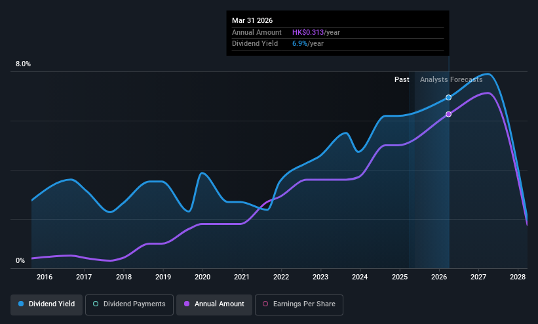Select the blue Dividend Yield data point
This screenshot has width=538, height=324.
pyautogui.click(x=448, y=98)
